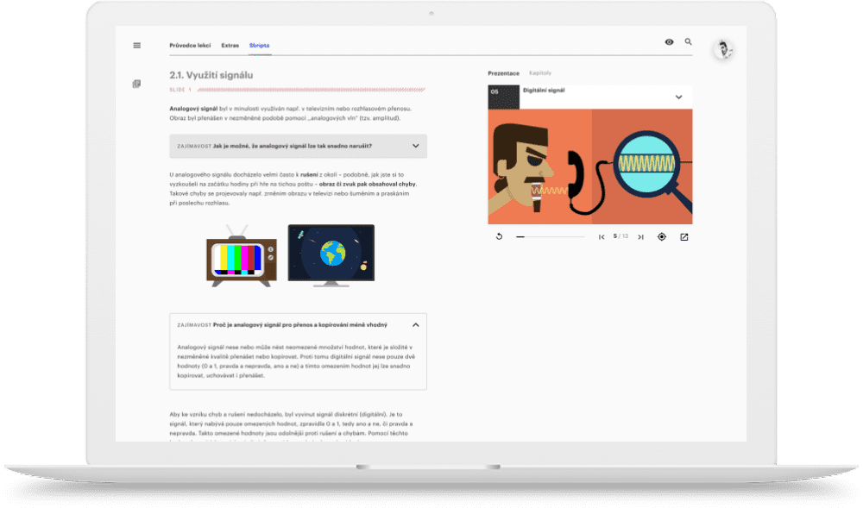
Task: Skip to last slide of presentation
Action: point(640,236)
